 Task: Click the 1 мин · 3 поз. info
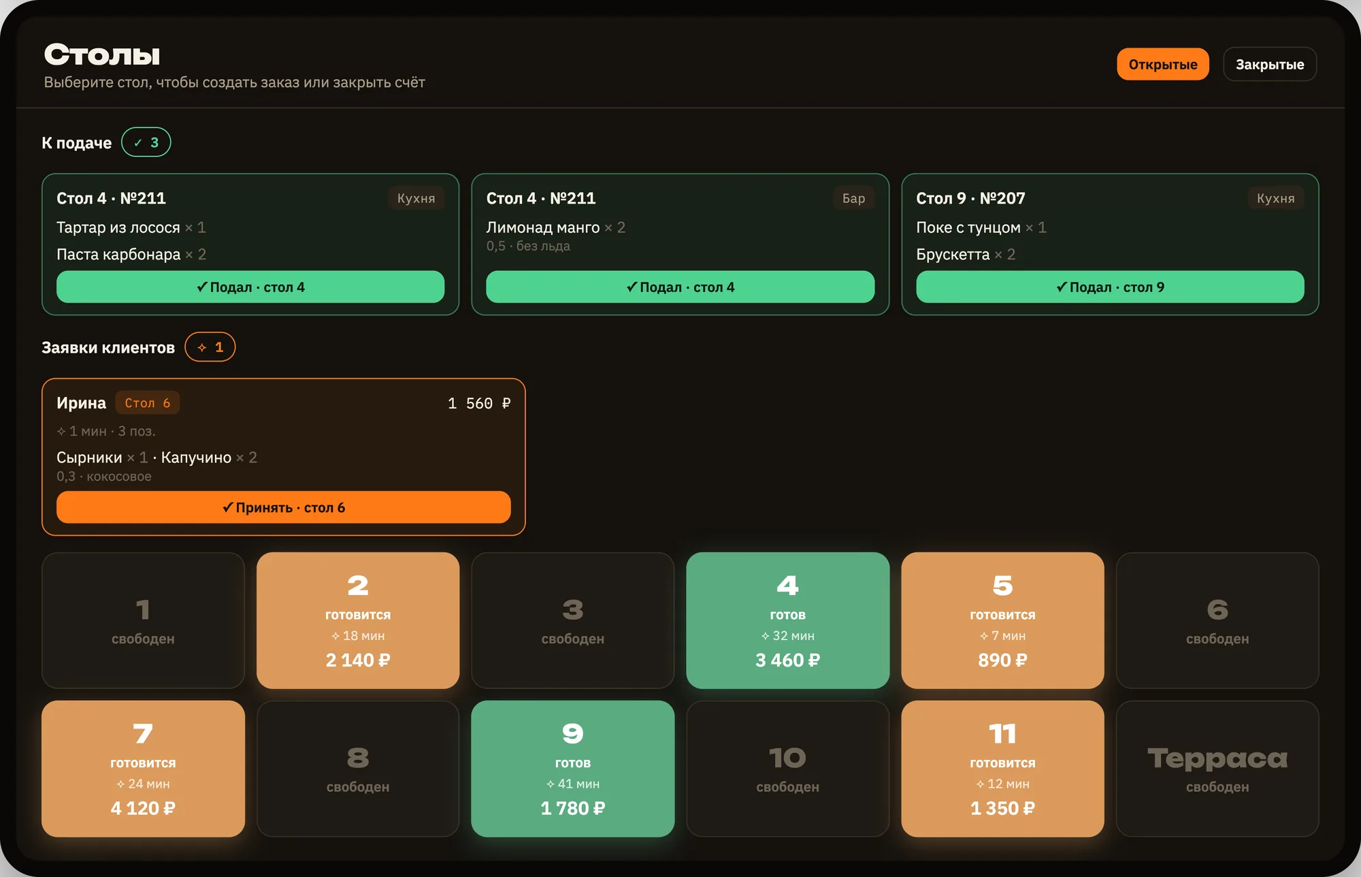pyautogui.click(x=106, y=431)
